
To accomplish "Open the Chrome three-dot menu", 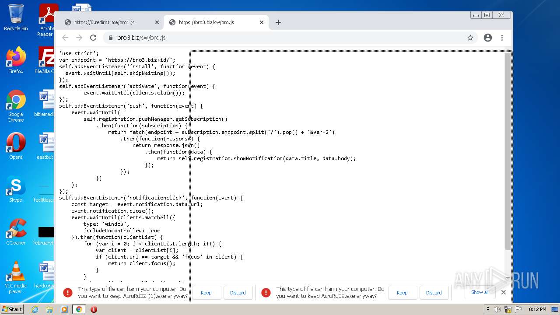I will (502, 38).
